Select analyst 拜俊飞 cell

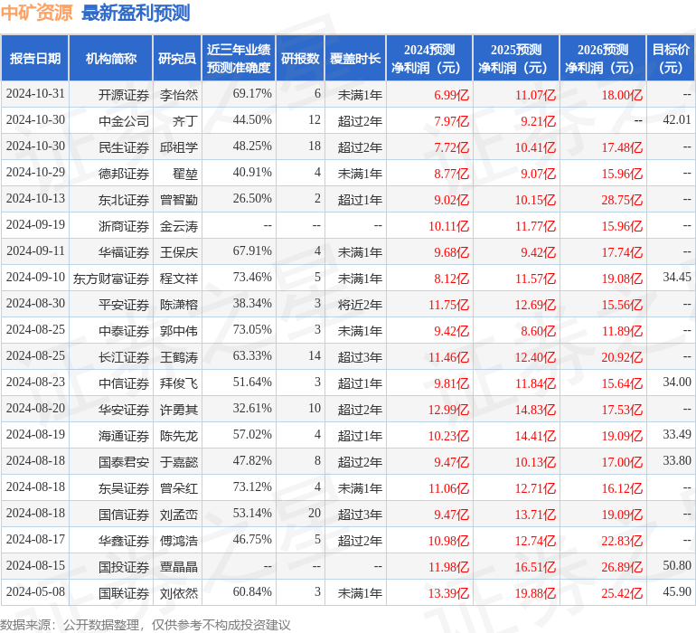click(x=179, y=383)
